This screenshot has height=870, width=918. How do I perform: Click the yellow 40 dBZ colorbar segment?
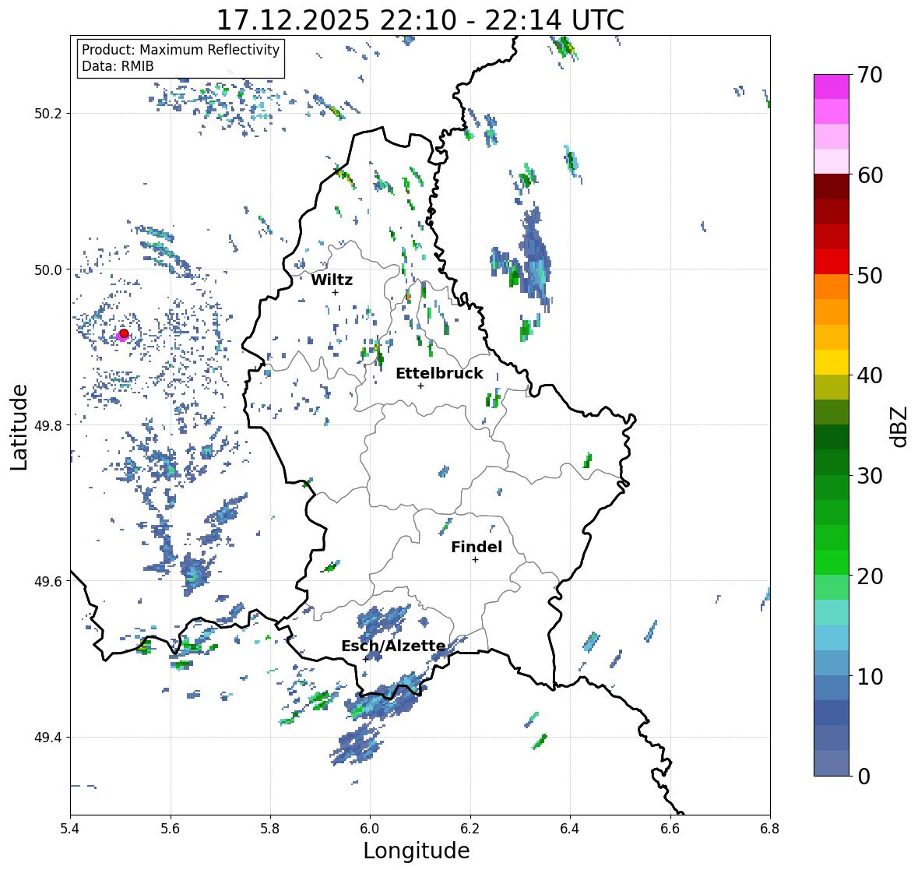832,362
